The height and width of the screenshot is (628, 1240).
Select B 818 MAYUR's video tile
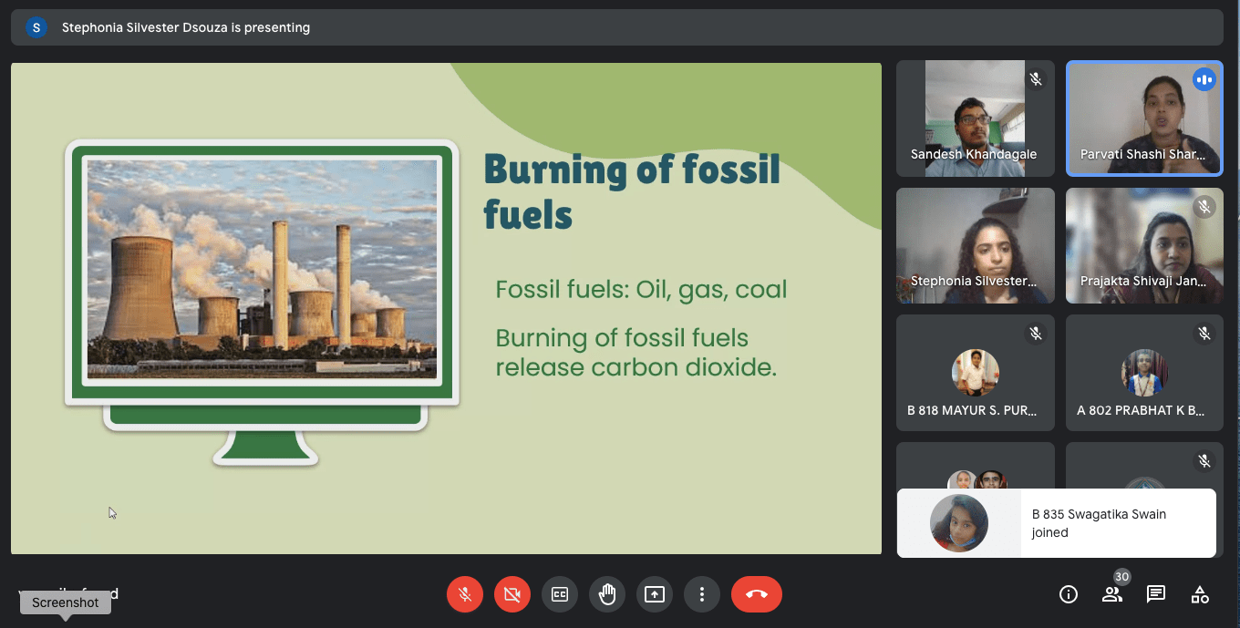pyautogui.click(x=975, y=373)
